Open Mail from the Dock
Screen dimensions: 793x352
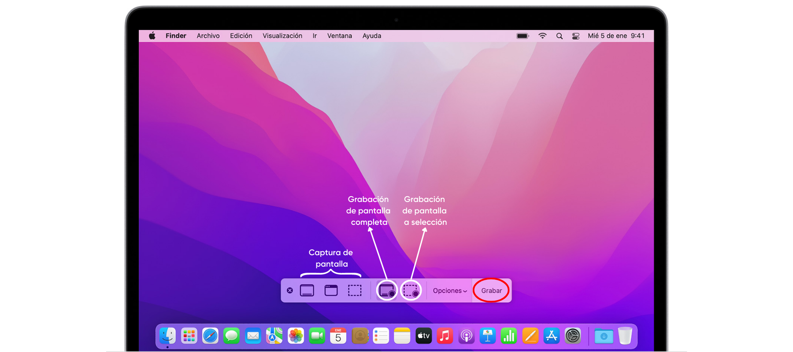click(253, 337)
